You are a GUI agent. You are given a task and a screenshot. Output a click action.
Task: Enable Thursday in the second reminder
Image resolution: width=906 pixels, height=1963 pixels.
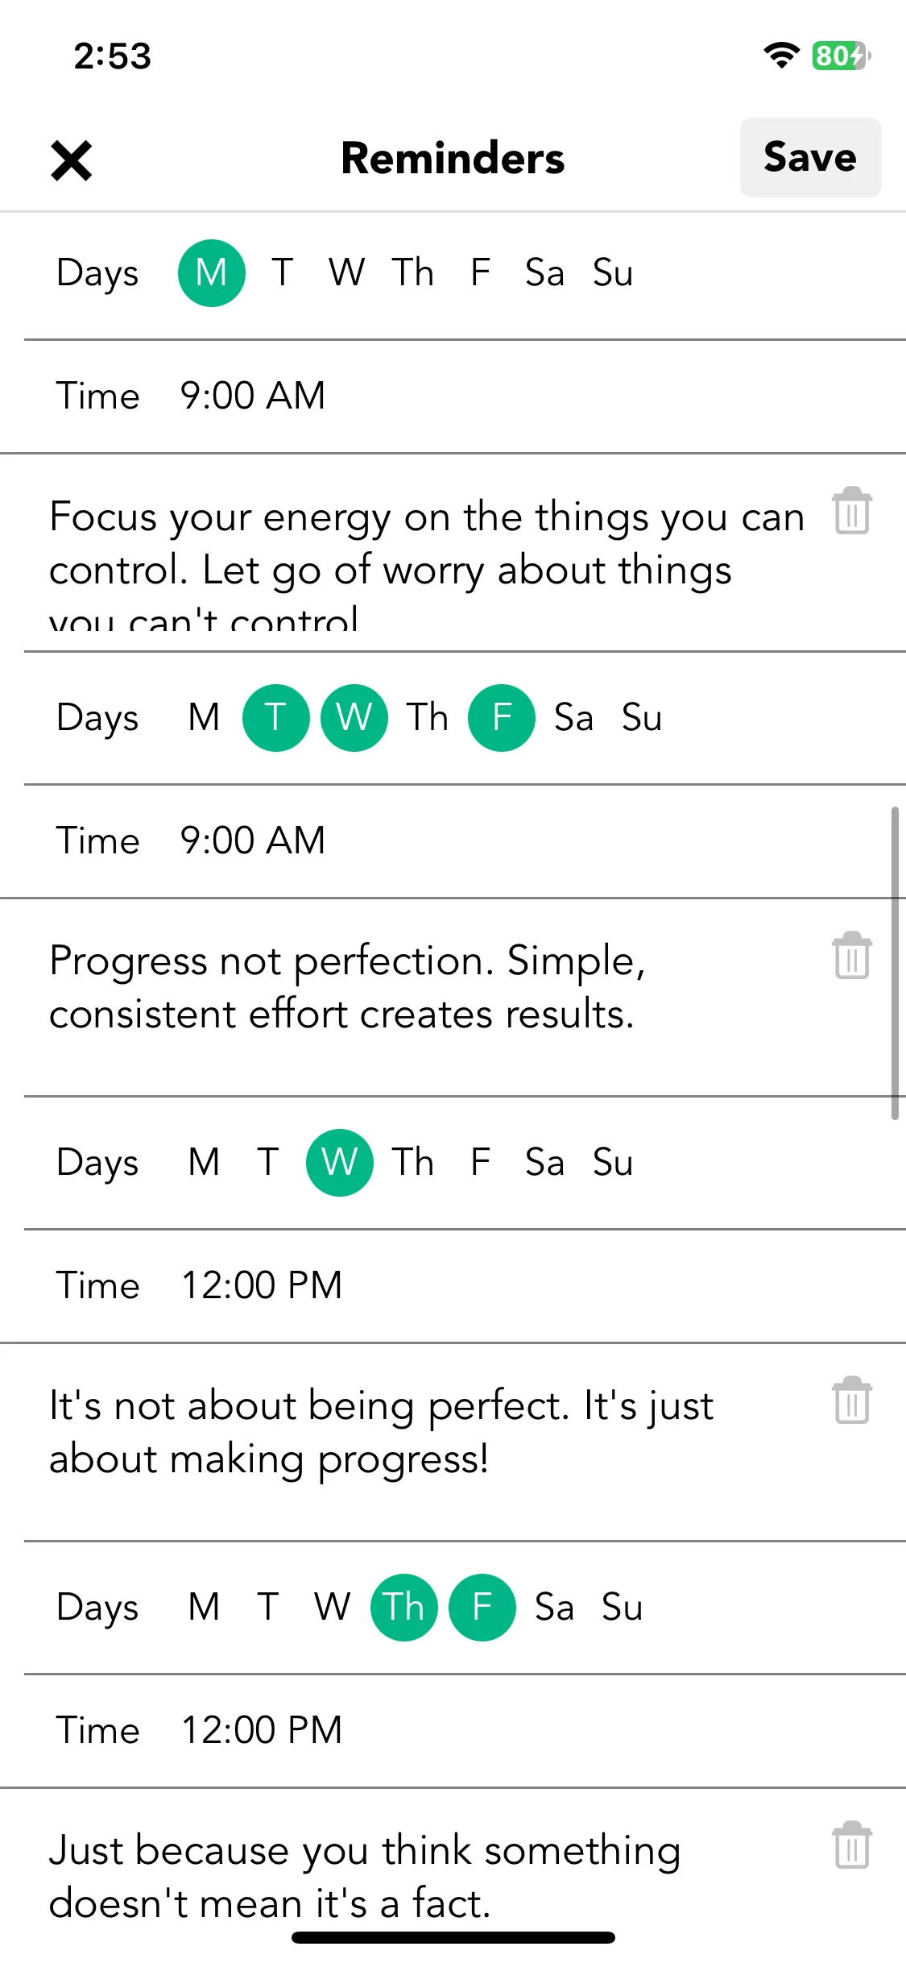pos(427,717)
